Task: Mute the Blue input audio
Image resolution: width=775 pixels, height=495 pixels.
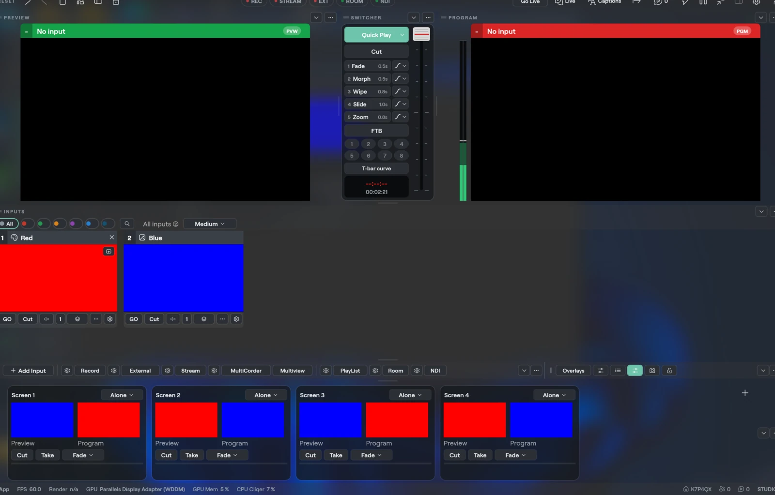Action: [173, 319]
